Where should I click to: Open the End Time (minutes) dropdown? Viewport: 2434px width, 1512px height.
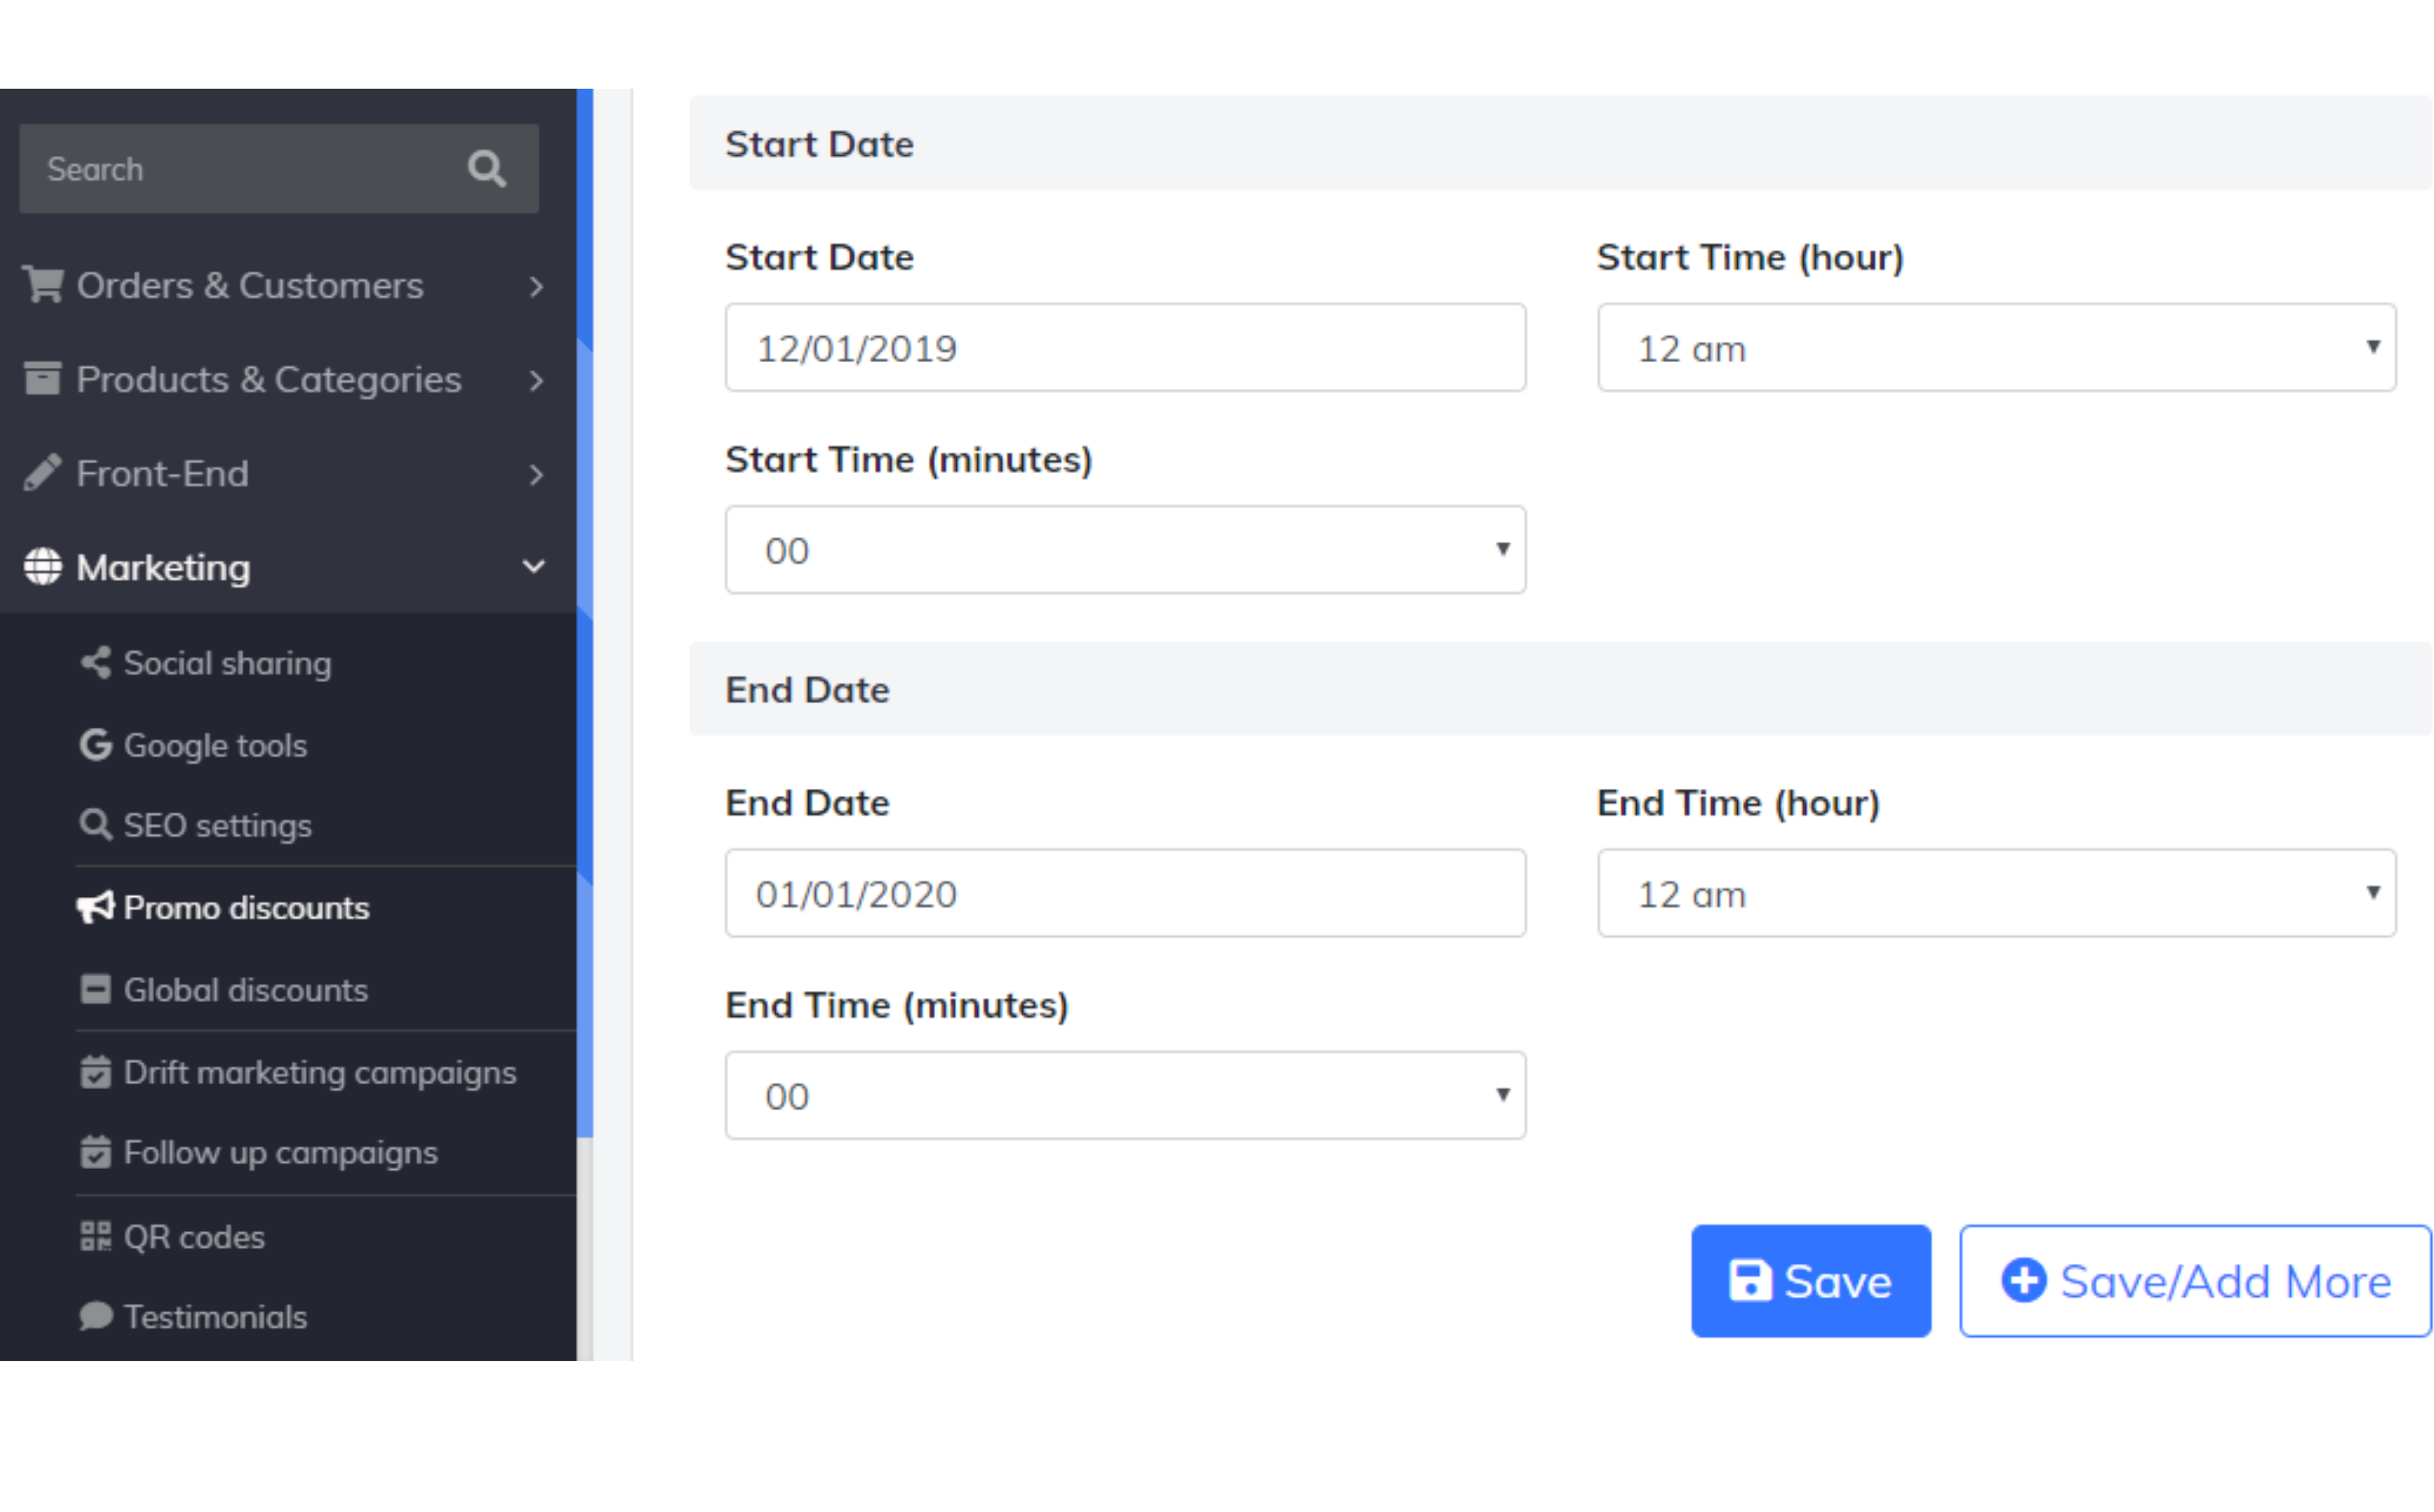click(1124, 1096)
